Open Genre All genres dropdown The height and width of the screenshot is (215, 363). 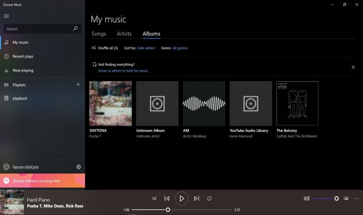pyautogui.click(x=180, y=48)
